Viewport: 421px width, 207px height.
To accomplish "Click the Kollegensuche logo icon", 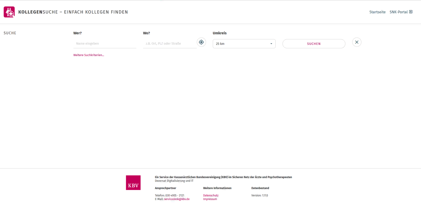I will click(9, 12).
